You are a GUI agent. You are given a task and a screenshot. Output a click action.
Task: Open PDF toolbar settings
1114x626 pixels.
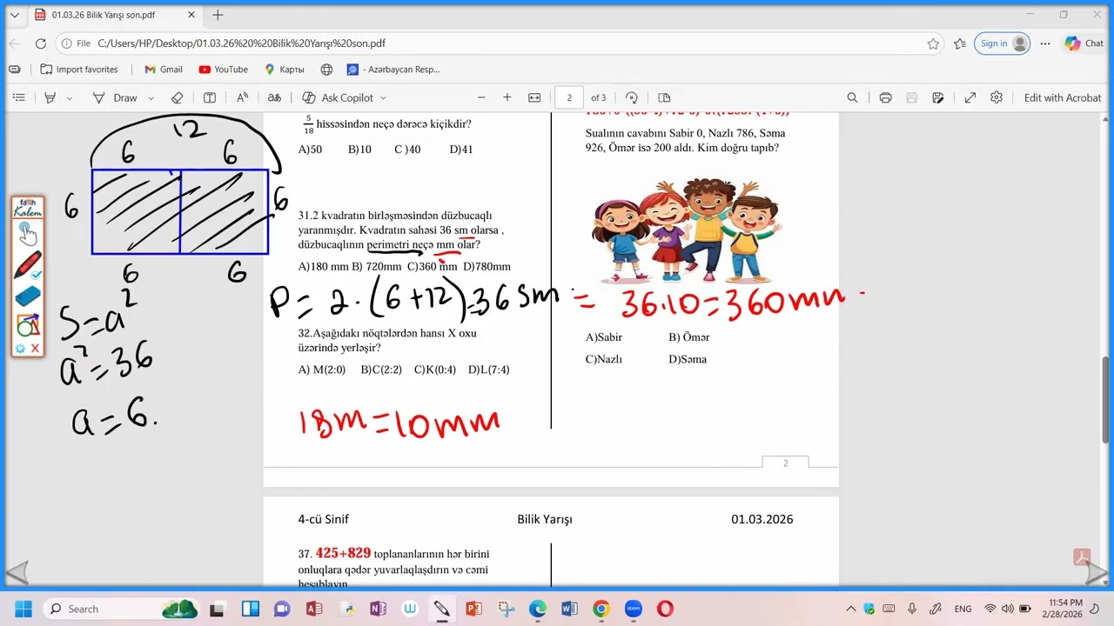pyautogui.click(x=997, y=97)
